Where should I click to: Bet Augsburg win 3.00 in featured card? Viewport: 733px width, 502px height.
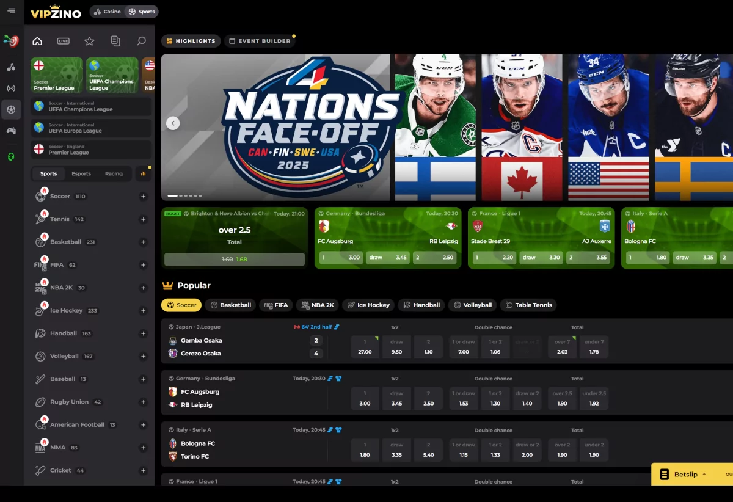pos(340,258)
